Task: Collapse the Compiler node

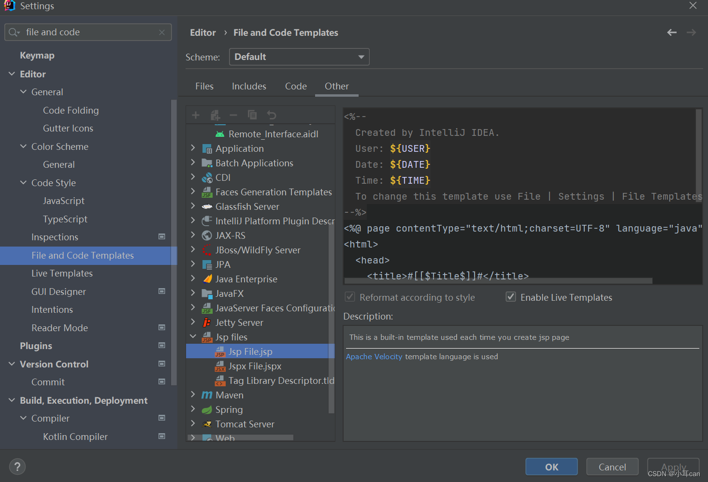Action: click(23, 418)
